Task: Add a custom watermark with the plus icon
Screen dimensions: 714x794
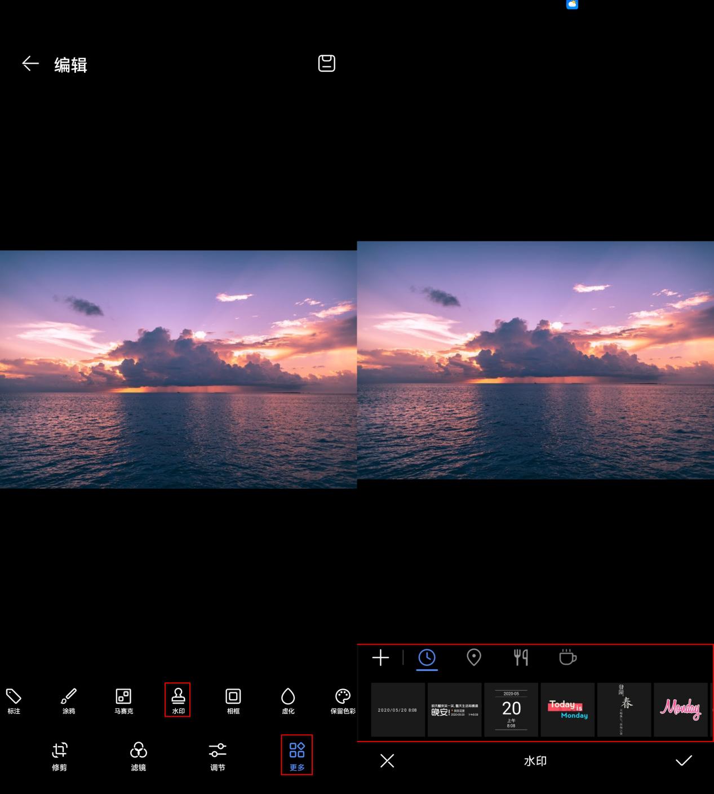Action: coord(380,658)
